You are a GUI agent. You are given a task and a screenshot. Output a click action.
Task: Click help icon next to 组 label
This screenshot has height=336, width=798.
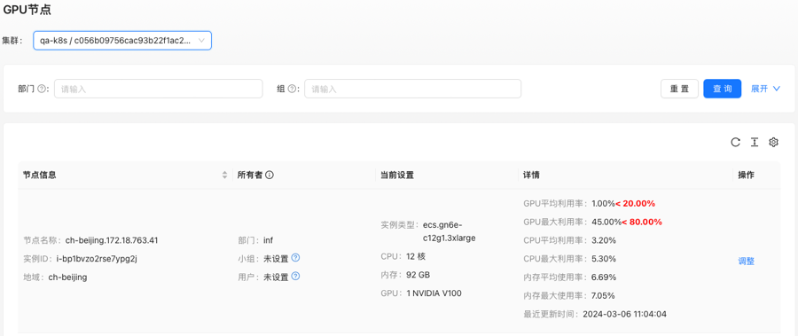[292, 89]
